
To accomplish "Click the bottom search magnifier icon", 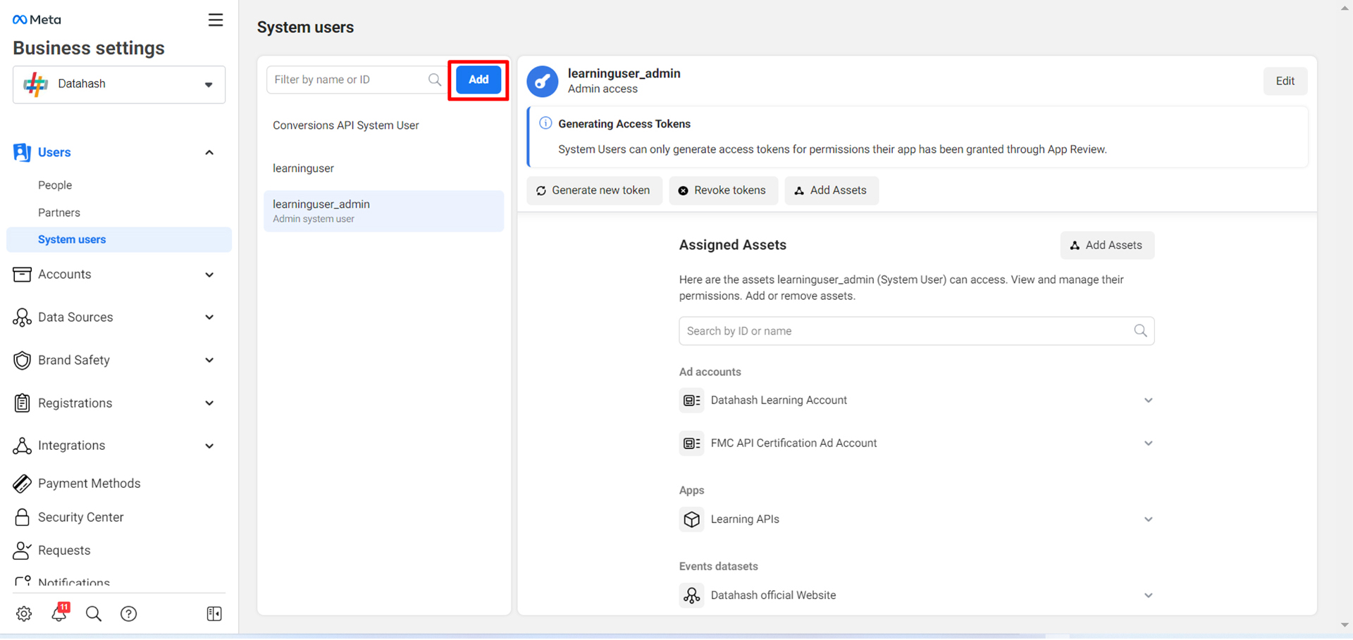I will pyautogui.click(x=94, y=614).
